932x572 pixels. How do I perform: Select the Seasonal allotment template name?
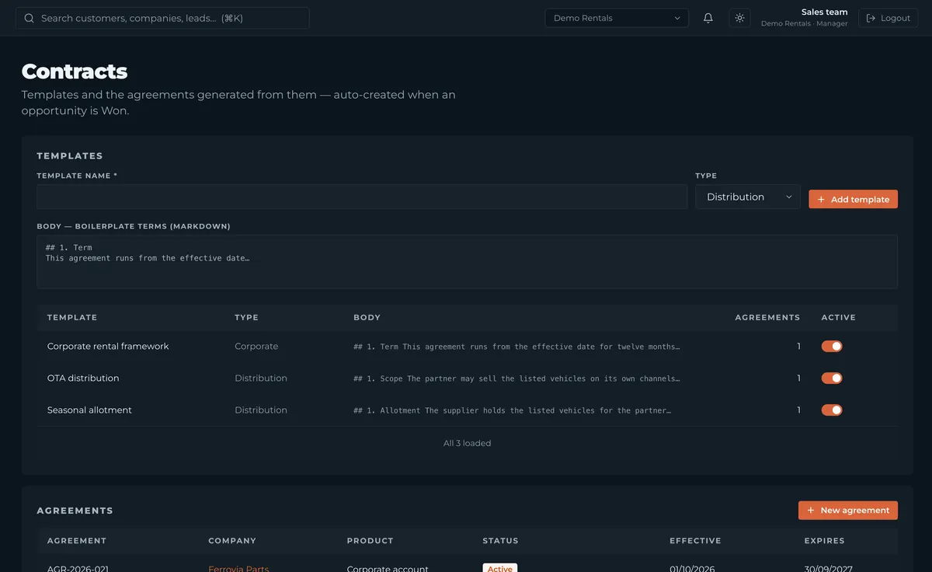point(89,410)
